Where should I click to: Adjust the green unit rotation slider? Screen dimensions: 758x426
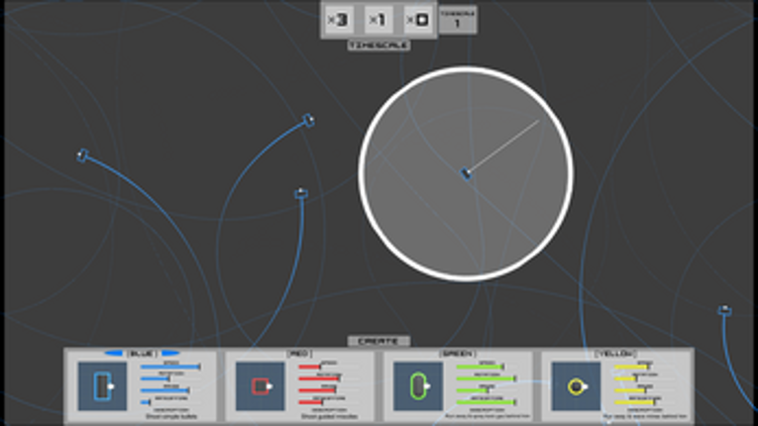tap(487, 378)
